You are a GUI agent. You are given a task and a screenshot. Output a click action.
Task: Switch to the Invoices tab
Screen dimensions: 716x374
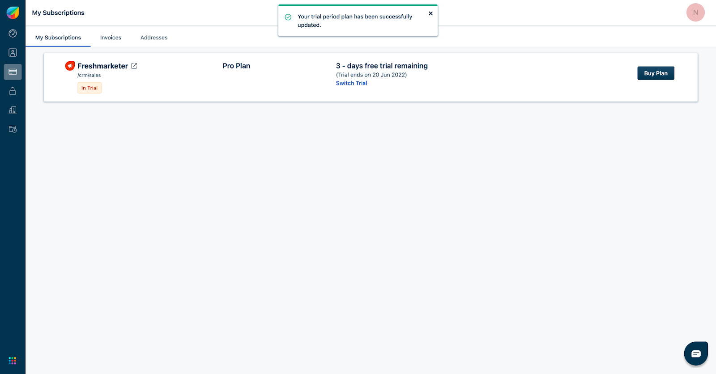pos(111,38)
